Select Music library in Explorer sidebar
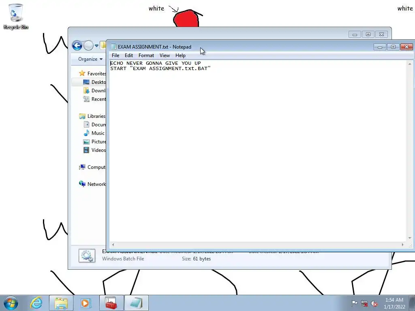 click(x=94, y=133)
